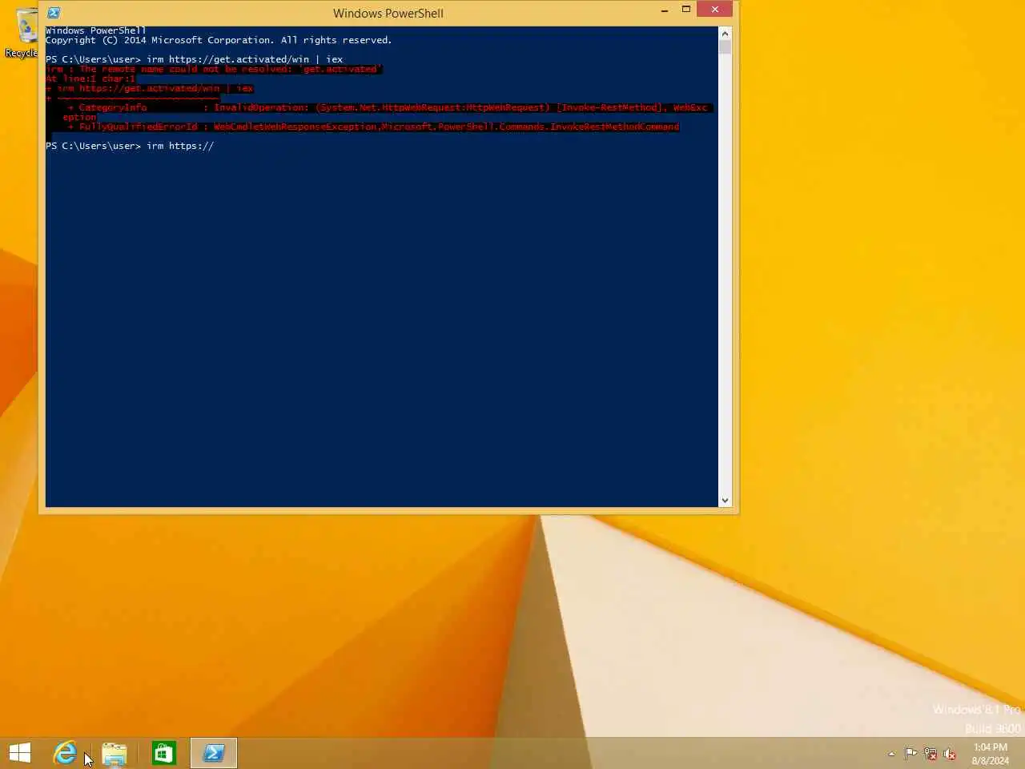Open File Explorer from the taskbar
This screenshot has height=769, width=1025.
coord(115,753)
